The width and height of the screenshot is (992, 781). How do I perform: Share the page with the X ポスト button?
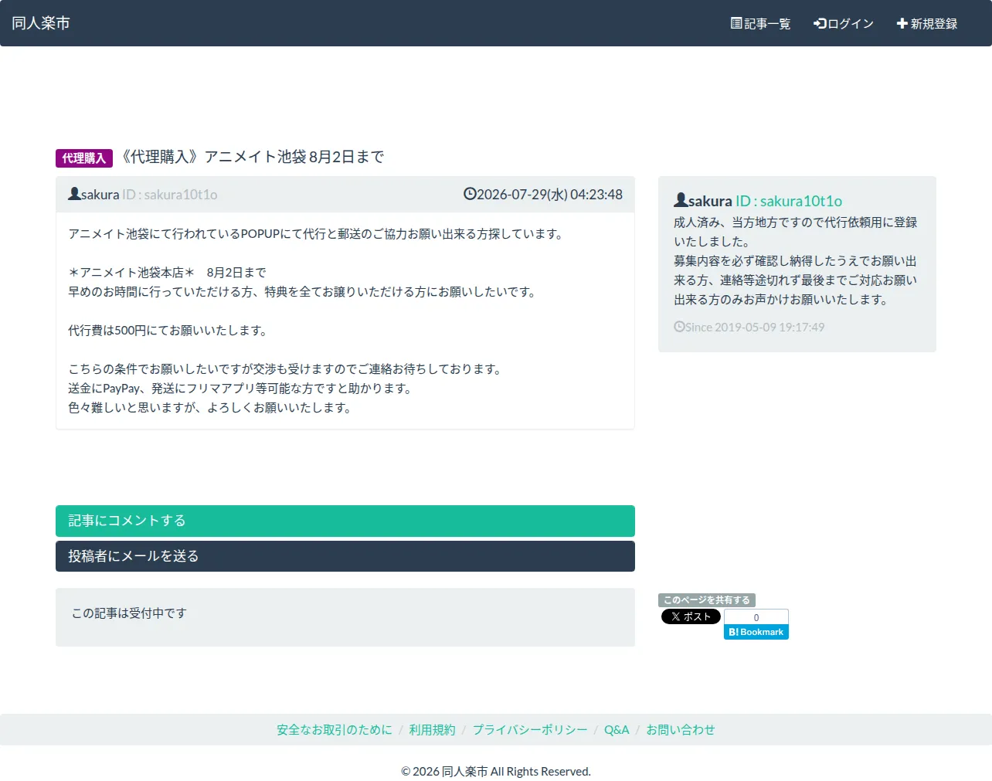pyautogui.click(x=691, y=616)
